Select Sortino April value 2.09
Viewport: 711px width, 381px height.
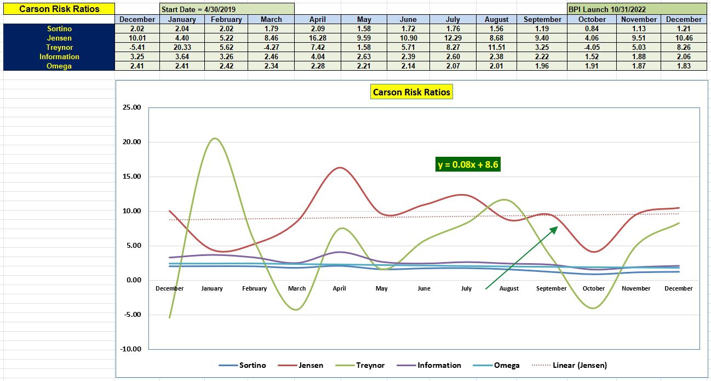click(x=317, y=29)
